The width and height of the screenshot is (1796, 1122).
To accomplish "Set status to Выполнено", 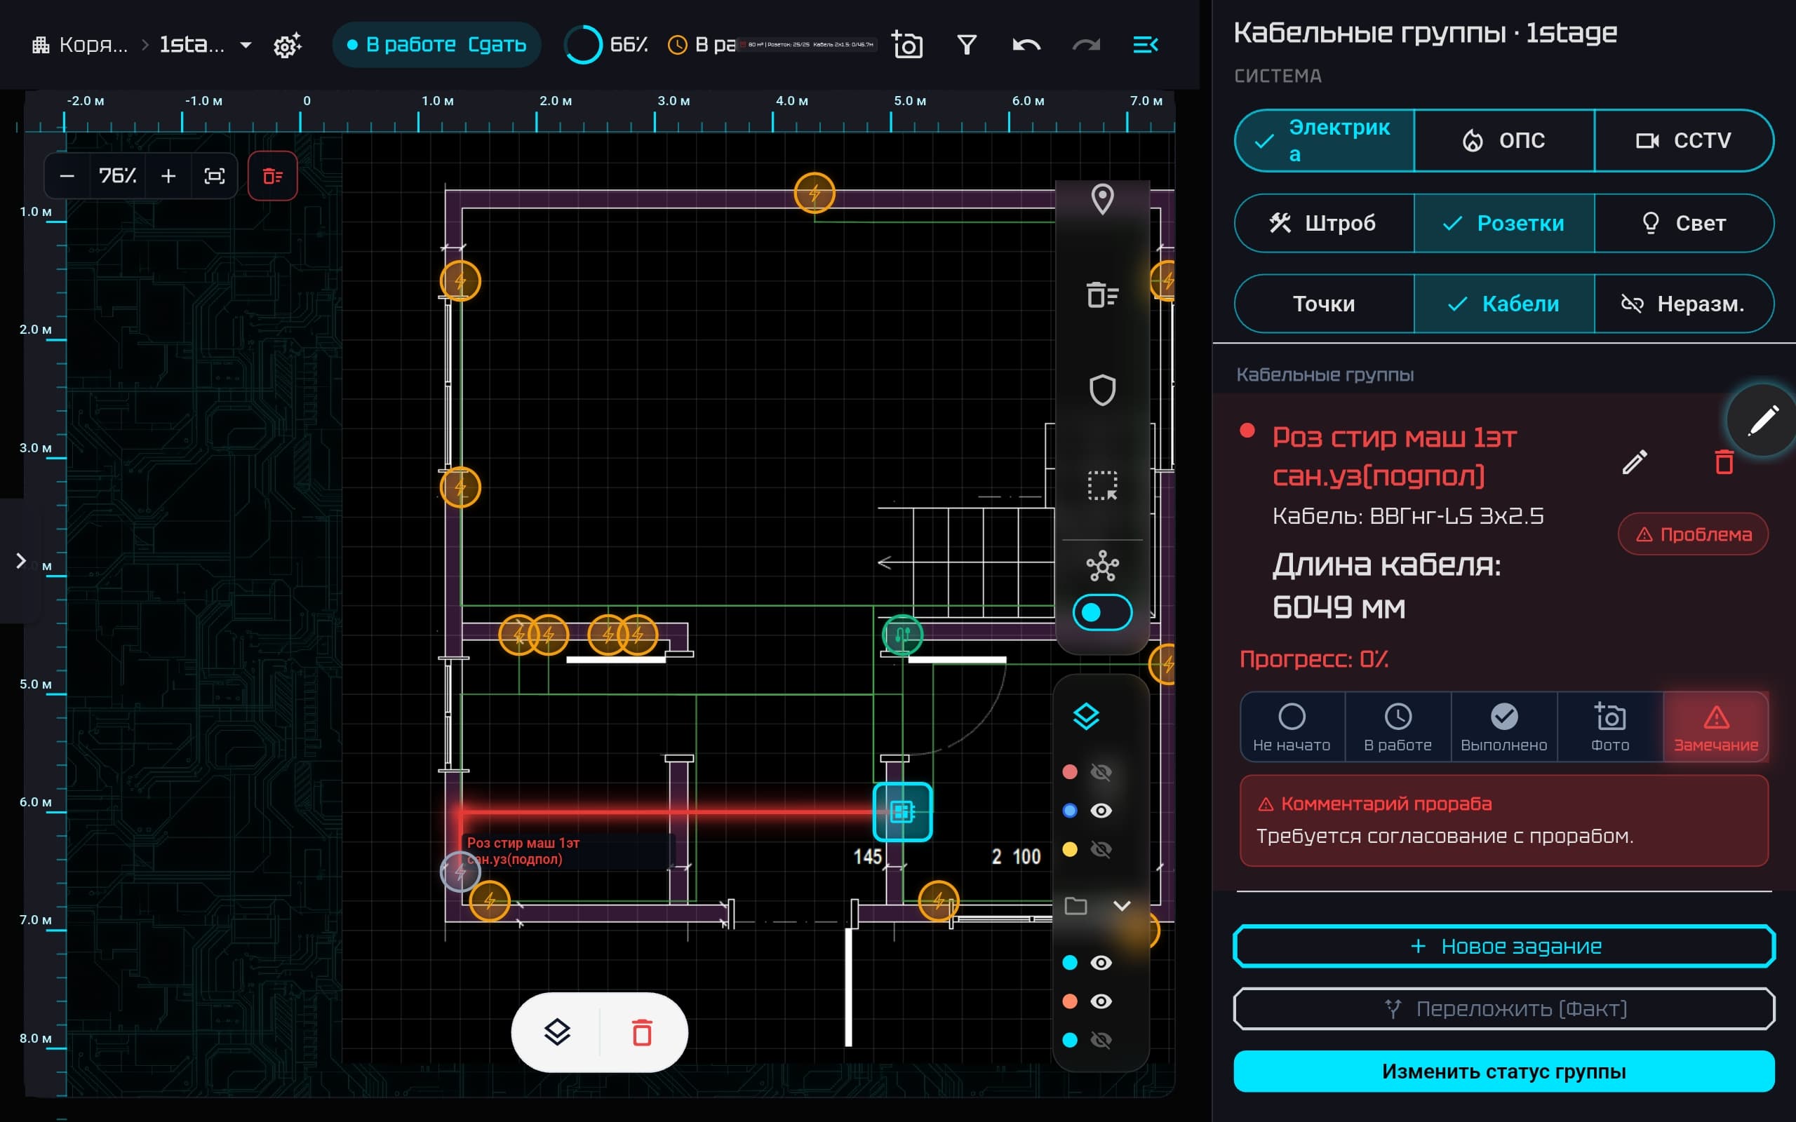I will [x=1503, y=727].
